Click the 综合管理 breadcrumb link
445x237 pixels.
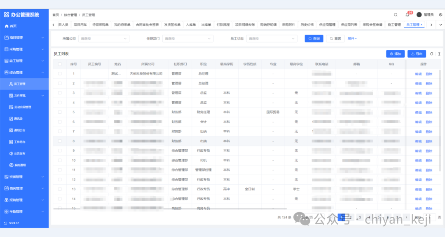coord(70,15)
